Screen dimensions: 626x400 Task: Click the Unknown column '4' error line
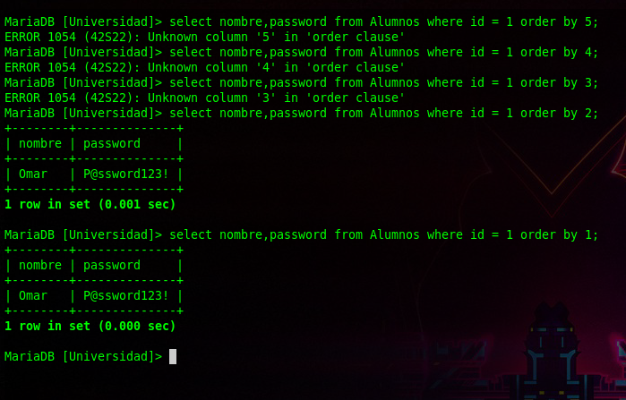point(204,67)
